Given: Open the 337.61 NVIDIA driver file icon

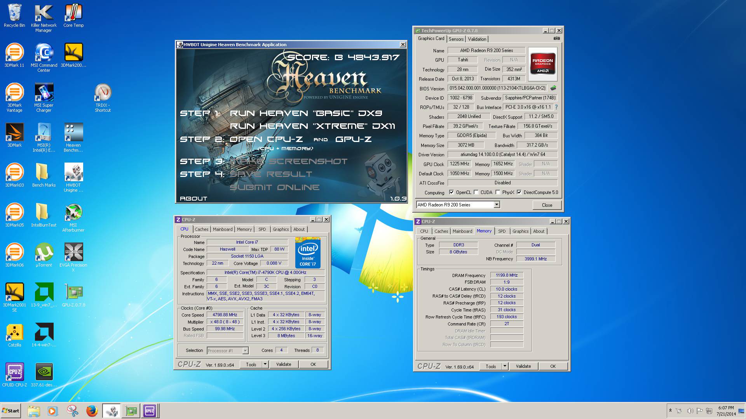Looking at the screenshot, I should click(x=44, y=375).
